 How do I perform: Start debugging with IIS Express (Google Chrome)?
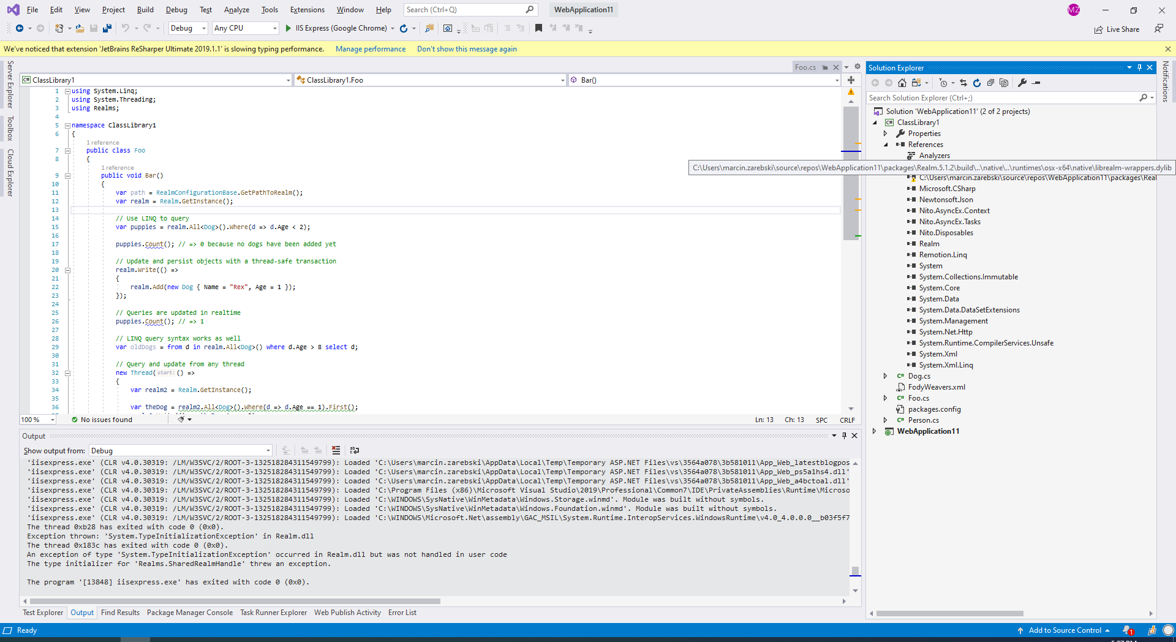(x=287, y=28)
